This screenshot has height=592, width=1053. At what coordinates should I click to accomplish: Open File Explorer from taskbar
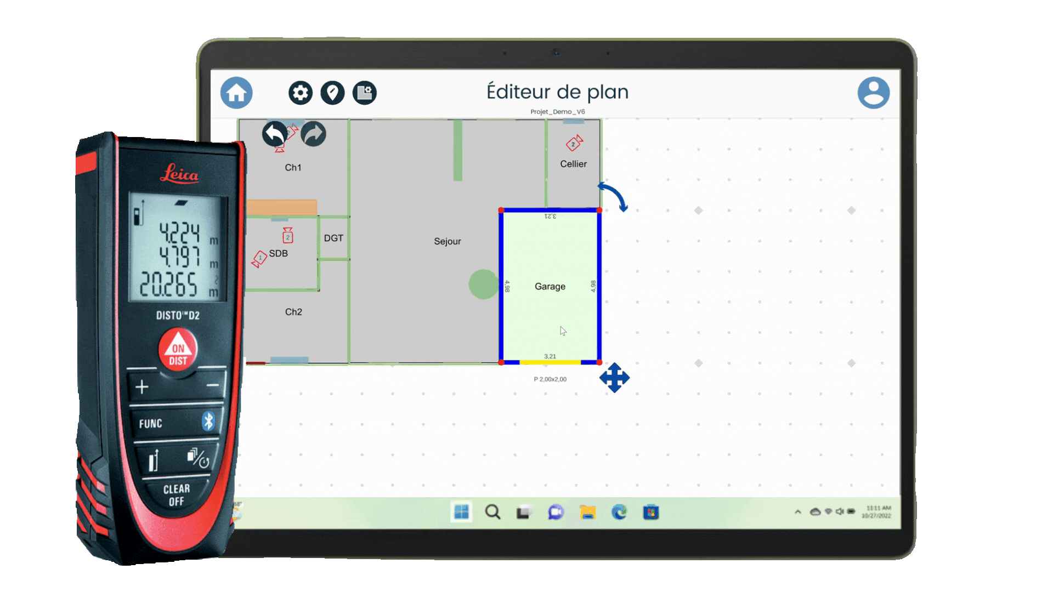tap(587, 512)
